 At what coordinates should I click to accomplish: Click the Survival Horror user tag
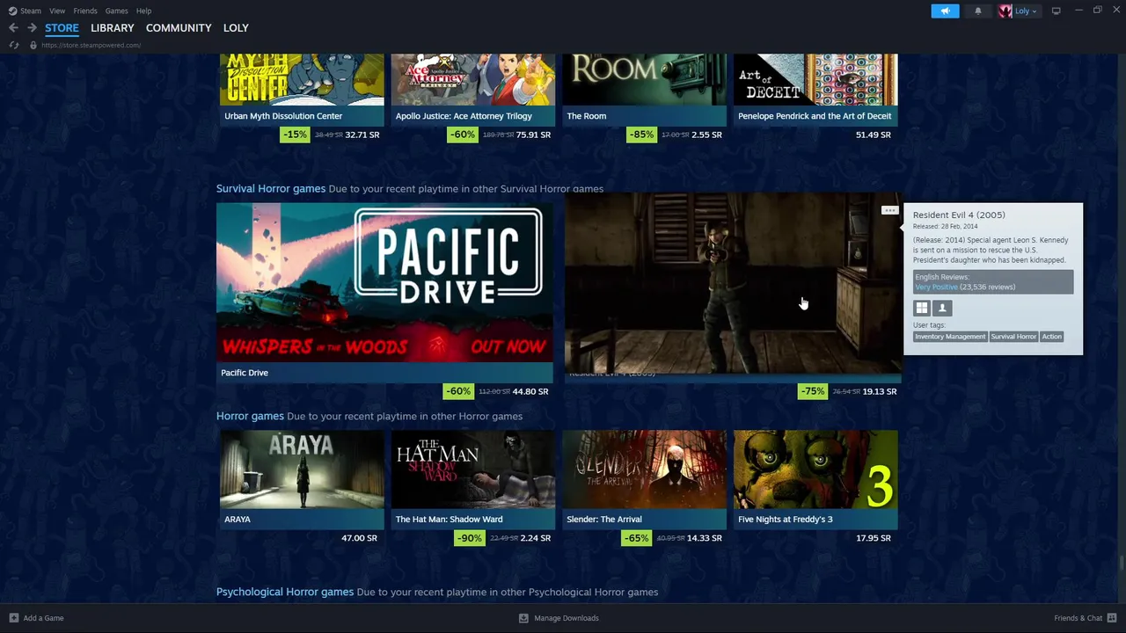(x=1013, y=337)
